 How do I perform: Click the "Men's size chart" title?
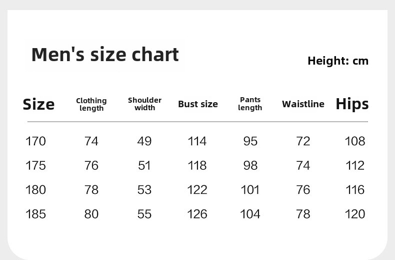(104, 55)
